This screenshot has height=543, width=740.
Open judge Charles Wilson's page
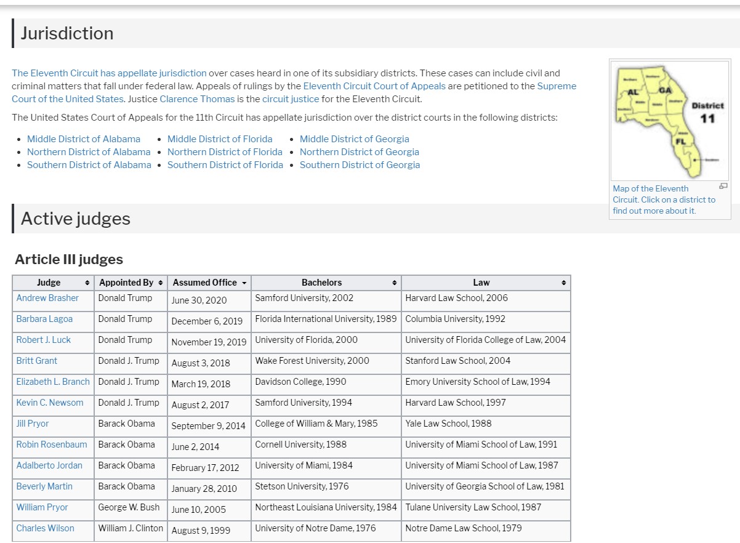tap(46, 528)
